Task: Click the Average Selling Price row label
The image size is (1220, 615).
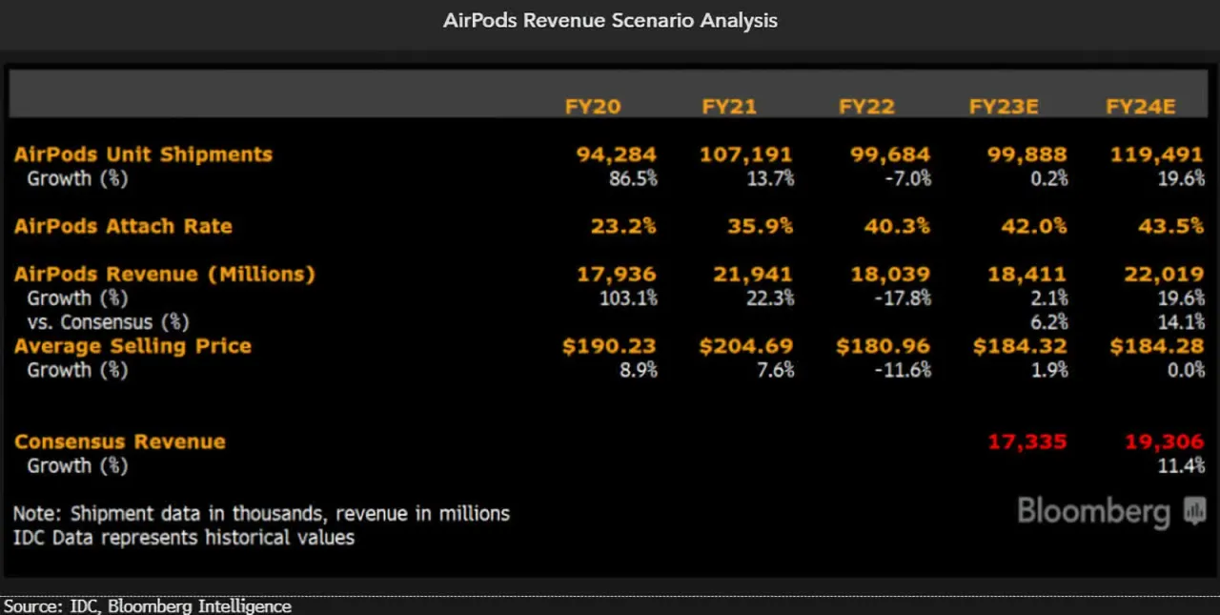Action: pos(132,346)
